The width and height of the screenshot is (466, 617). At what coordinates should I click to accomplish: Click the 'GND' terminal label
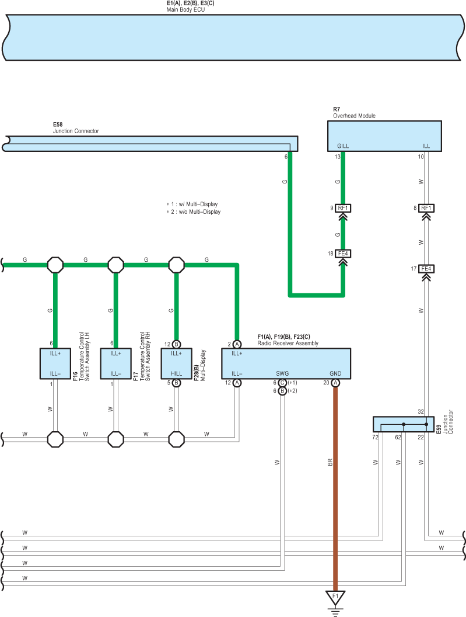pyautogui.click(x=335, y=373)
